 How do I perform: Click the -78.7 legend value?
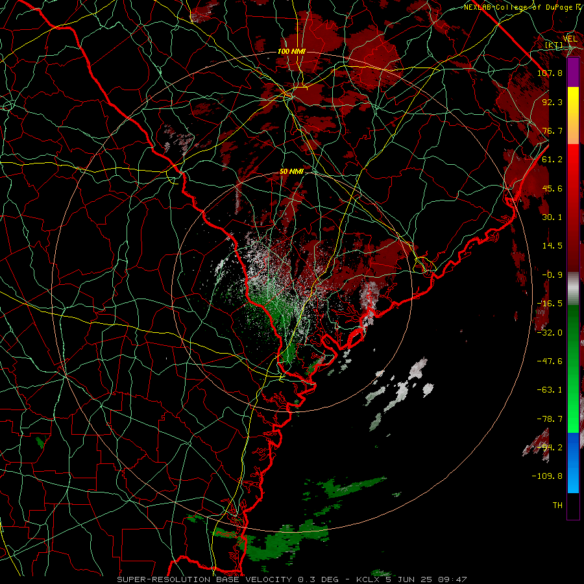pos(550,419)
